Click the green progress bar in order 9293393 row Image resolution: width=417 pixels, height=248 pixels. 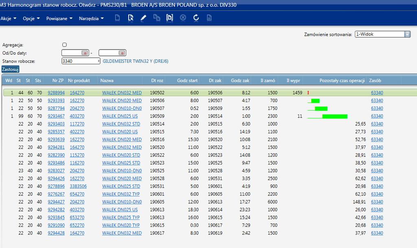(315, 101)
